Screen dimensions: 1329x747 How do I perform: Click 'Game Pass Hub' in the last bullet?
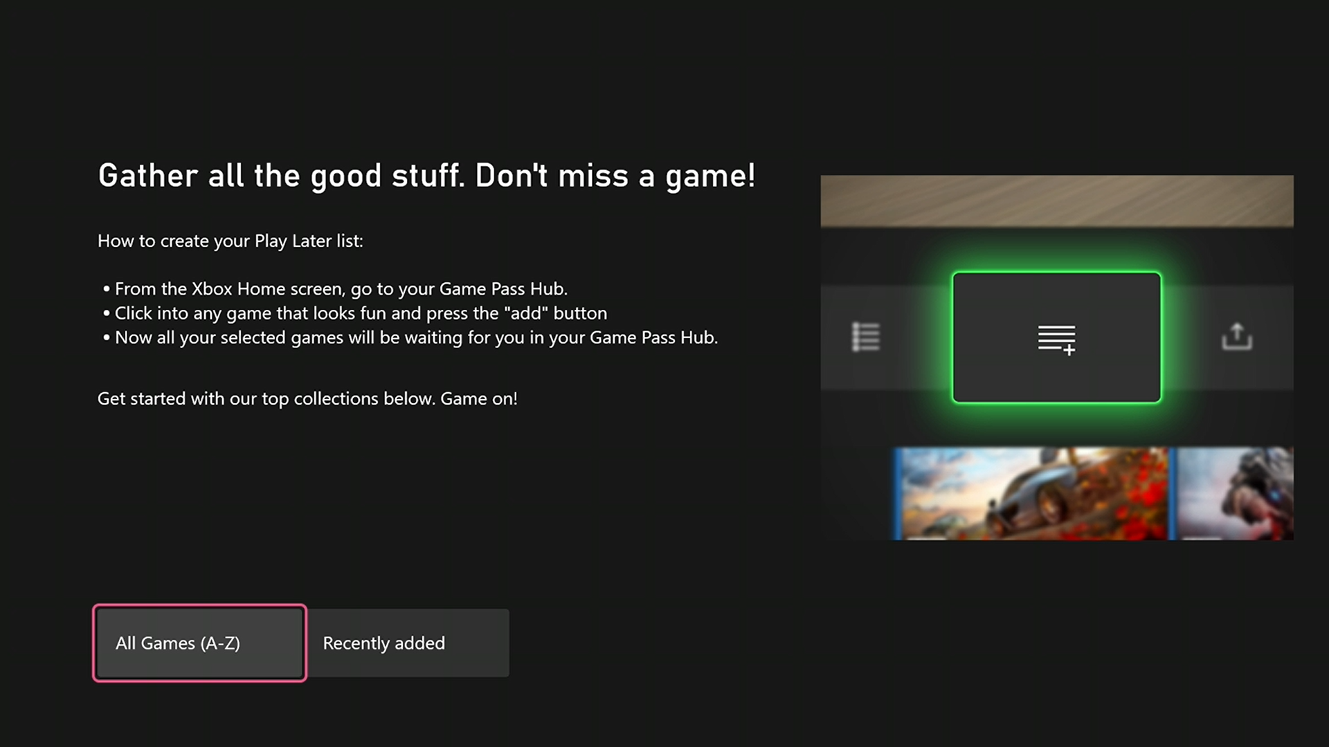[x=652, y=338]
